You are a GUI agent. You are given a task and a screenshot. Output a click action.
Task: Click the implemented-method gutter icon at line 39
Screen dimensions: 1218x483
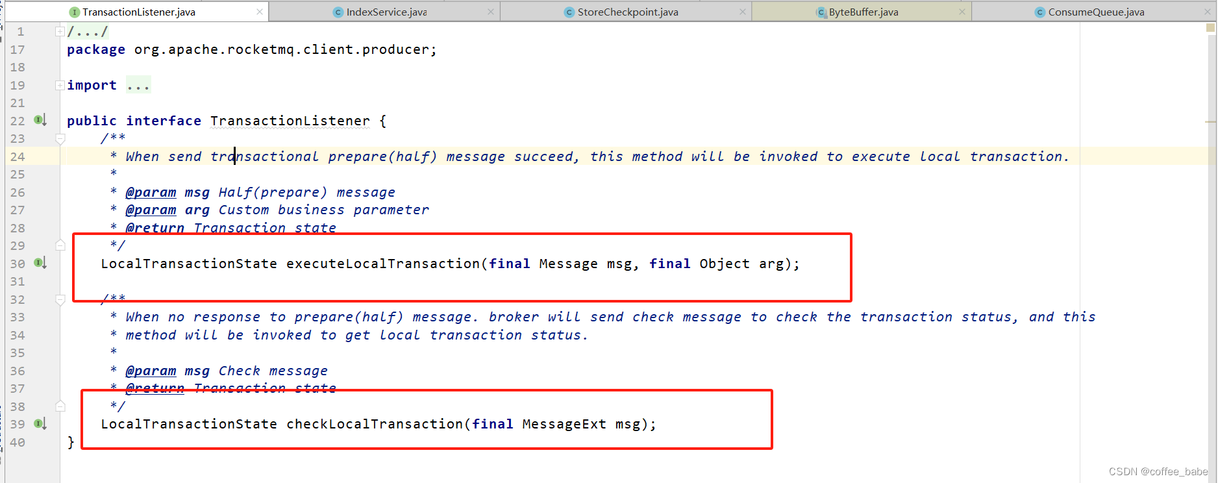[40, 424]
